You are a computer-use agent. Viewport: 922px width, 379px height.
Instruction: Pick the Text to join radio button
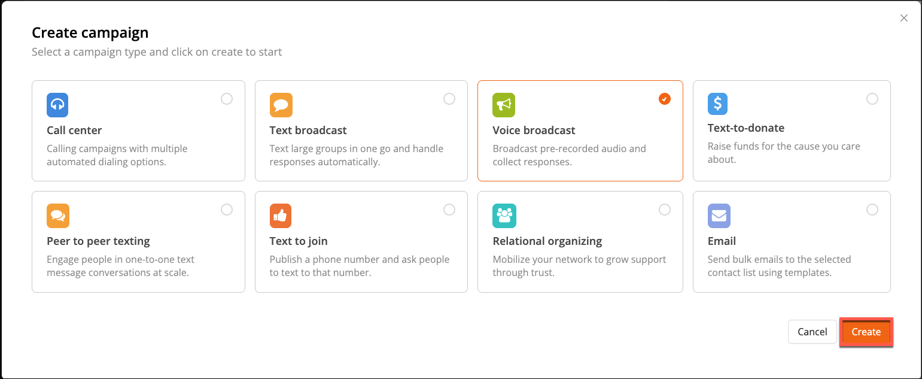[x=449, y=210]
